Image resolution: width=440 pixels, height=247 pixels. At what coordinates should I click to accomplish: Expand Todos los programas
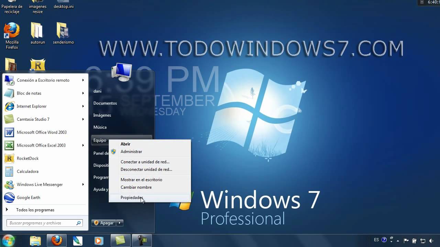pyautogui.click(x=45, y=210)
